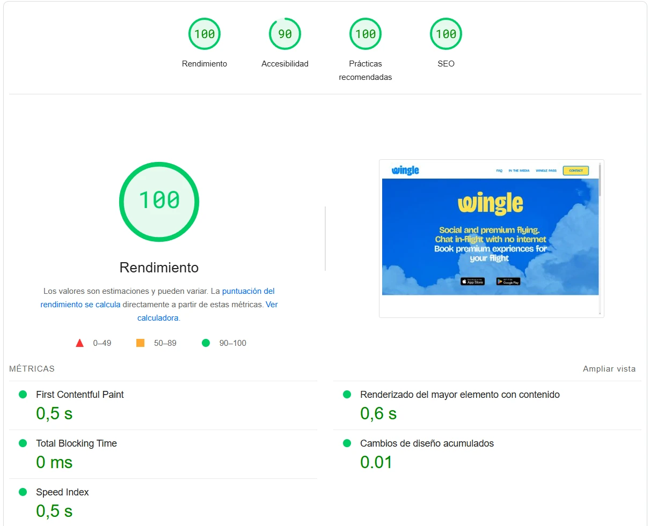Open the Prácticas recomendadas score gauge
This screenshot has width=650, height=526.
click(x=366, y=34)
